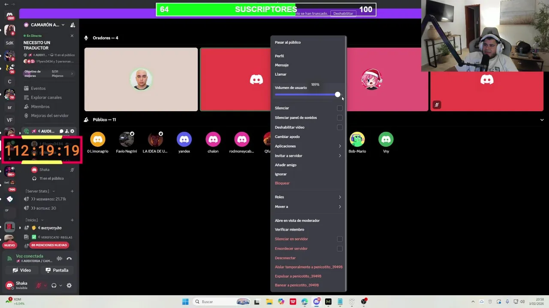Open Windows Start button
Image resolution: width=549 pixels, height=308 pixels.
coord(185,302)
